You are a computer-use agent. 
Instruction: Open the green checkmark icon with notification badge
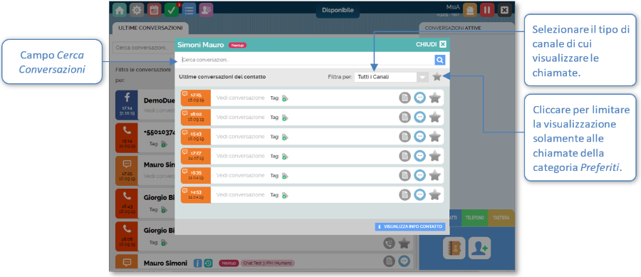click(172, 10)
